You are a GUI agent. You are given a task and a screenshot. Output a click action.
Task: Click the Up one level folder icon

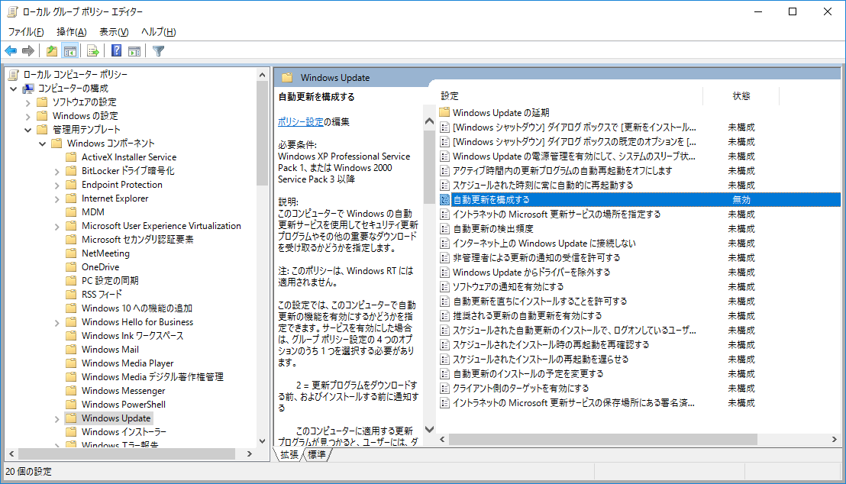pyautogui.click(x=51, y=50)
